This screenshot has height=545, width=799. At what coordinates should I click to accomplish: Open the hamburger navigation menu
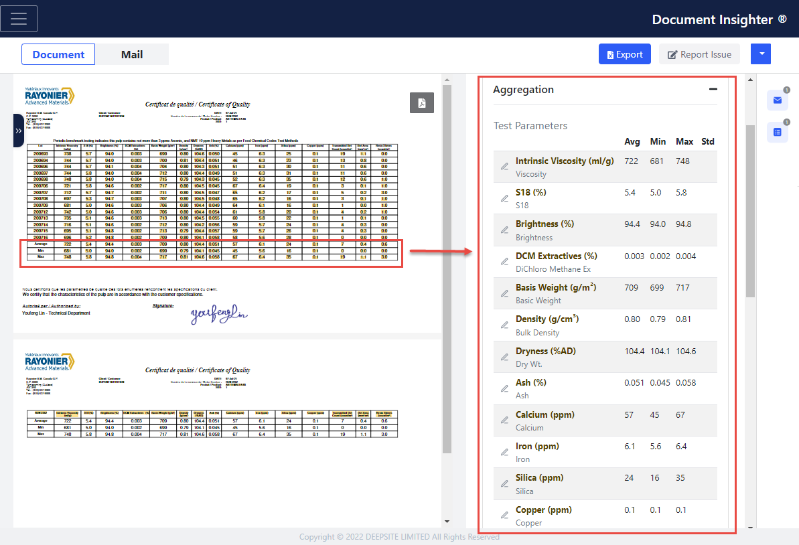tap(19, 19)
